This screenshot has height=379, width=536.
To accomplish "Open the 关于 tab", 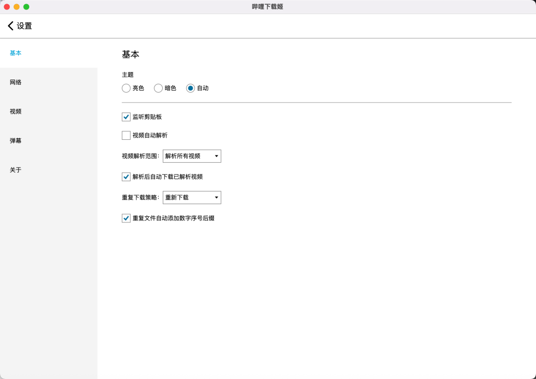I will coord(49,170).
